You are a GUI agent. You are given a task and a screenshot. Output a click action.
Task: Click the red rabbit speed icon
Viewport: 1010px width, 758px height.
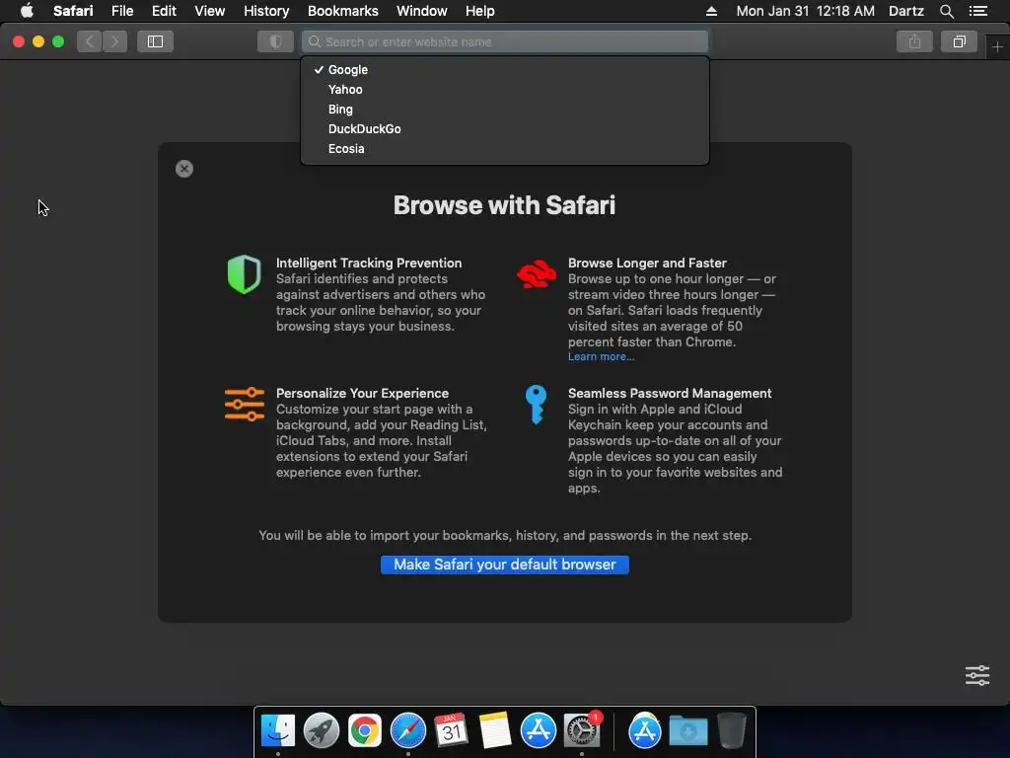point(537,274)
